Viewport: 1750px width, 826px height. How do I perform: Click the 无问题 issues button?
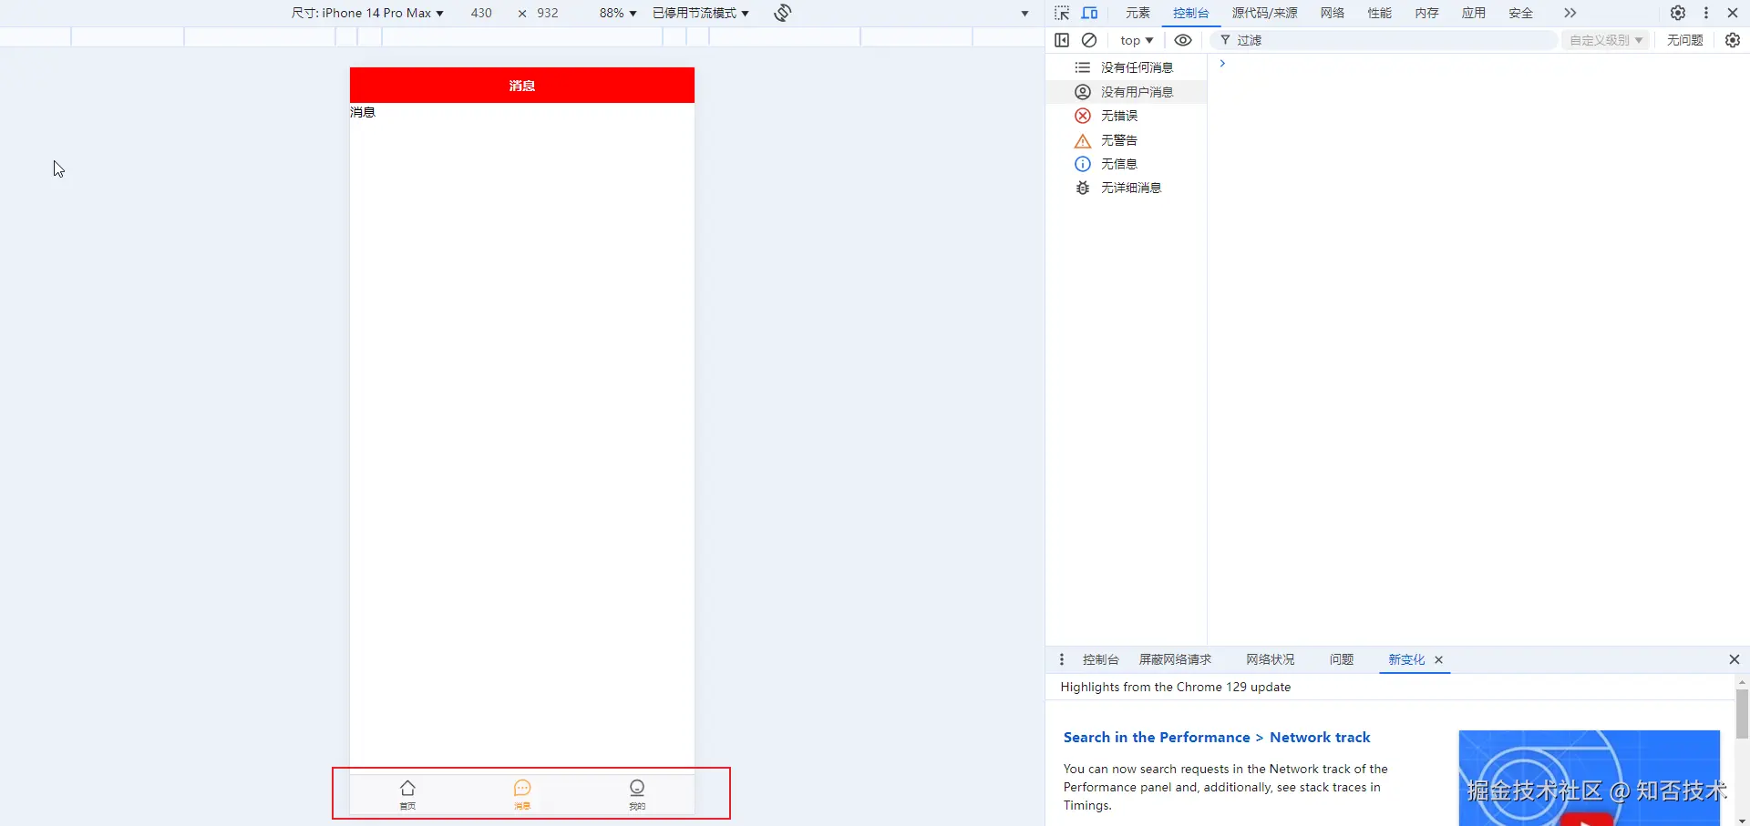pos(1685,40)
